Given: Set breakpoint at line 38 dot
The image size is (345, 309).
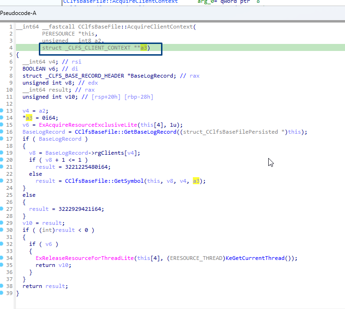Looking at the screenshot, I should click(x=1, y=286).
